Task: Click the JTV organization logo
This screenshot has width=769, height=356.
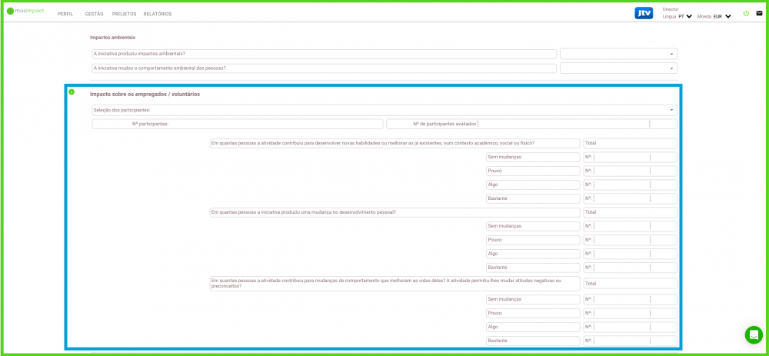Action: point(644,13)
